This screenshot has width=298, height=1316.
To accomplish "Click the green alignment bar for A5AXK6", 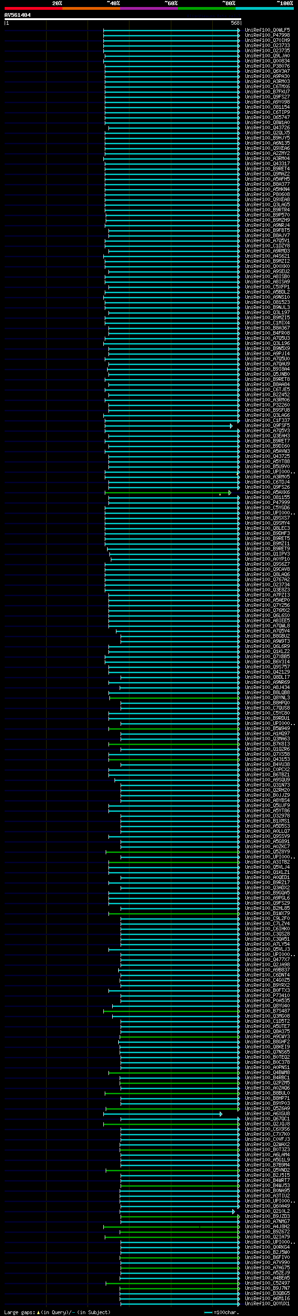I will pos(168,493).
